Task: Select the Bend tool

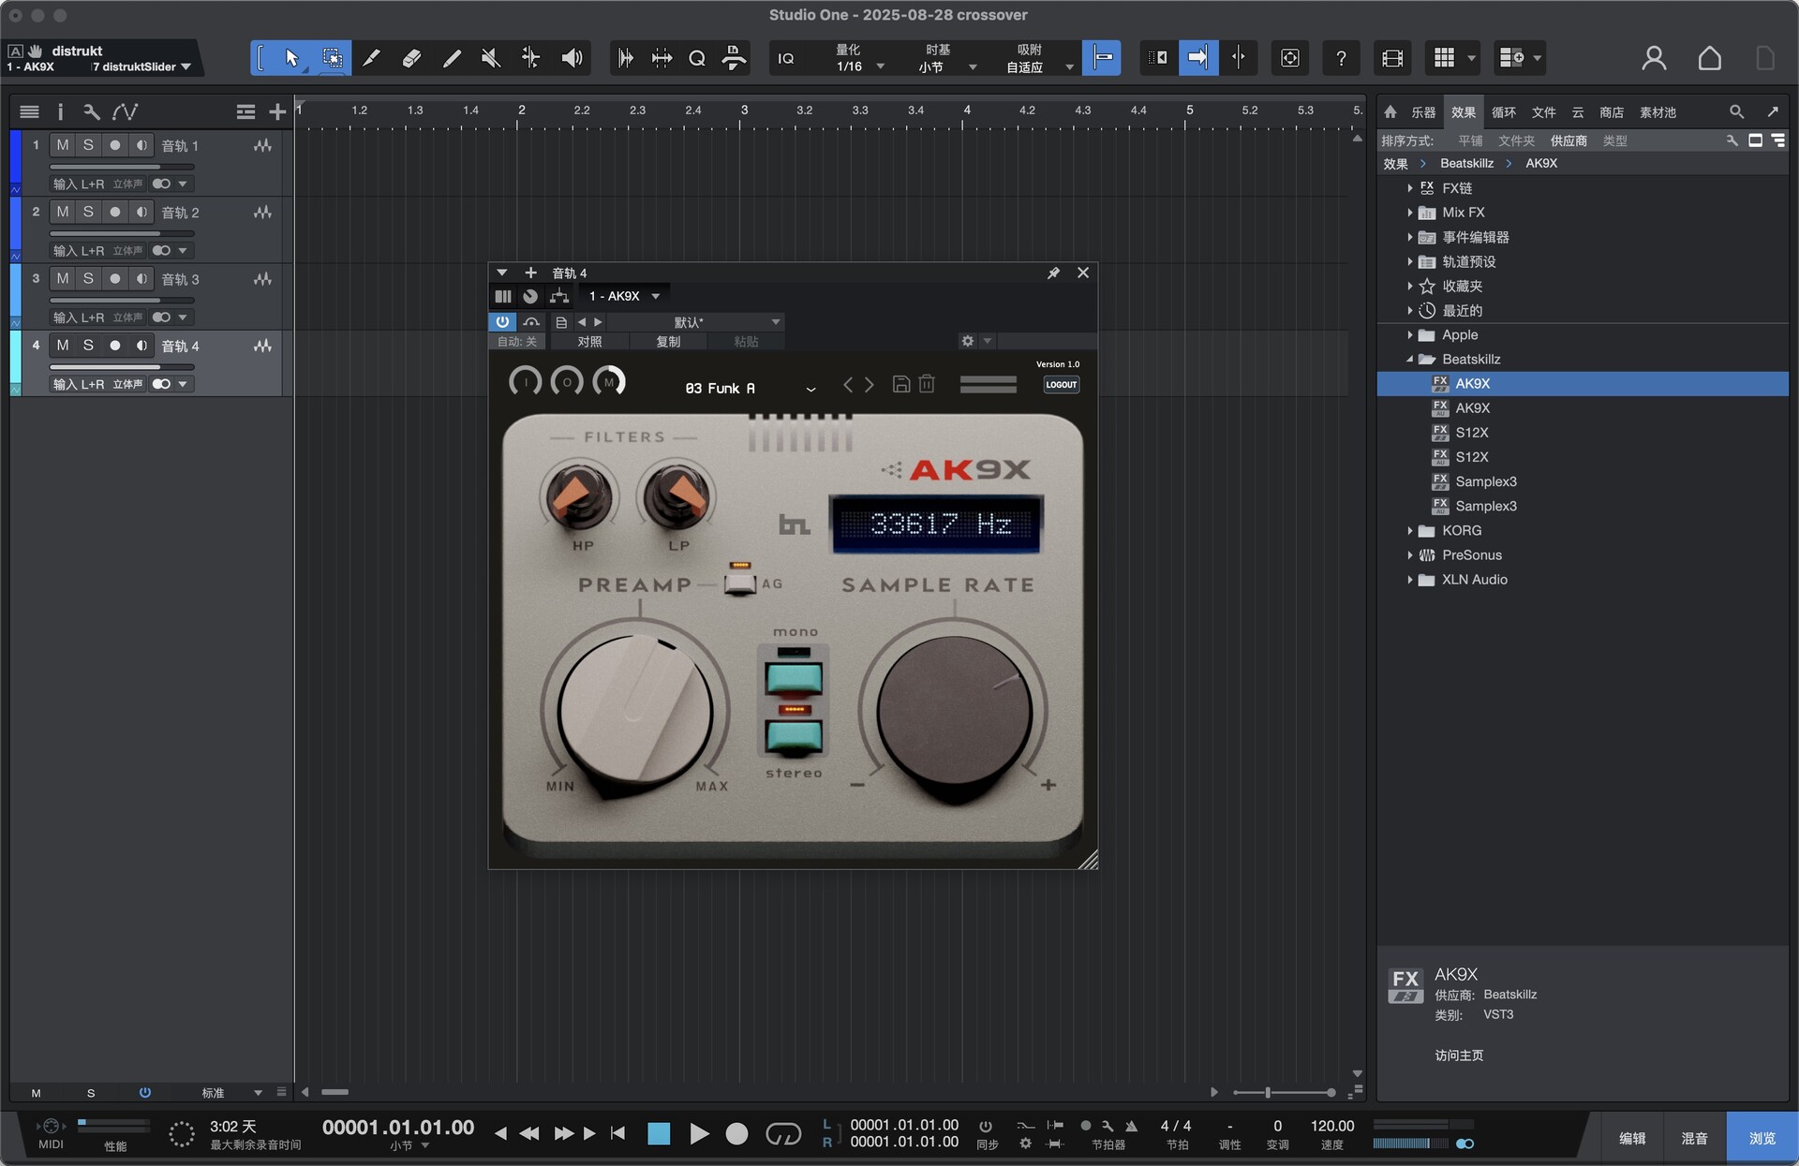Action: pos(530,58)
